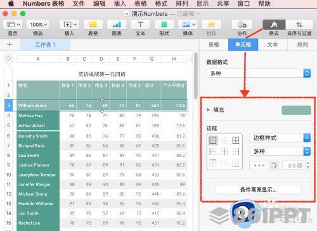Select the inside borders option

pos(224,140)
